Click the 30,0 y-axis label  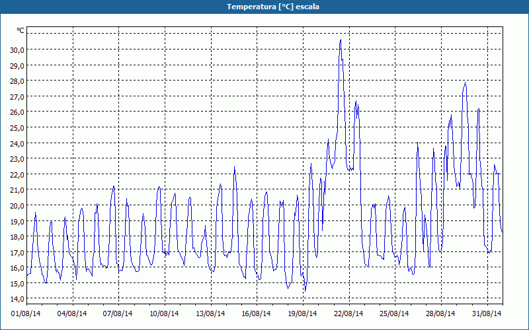pyautogui.click(x=17, y=50)
